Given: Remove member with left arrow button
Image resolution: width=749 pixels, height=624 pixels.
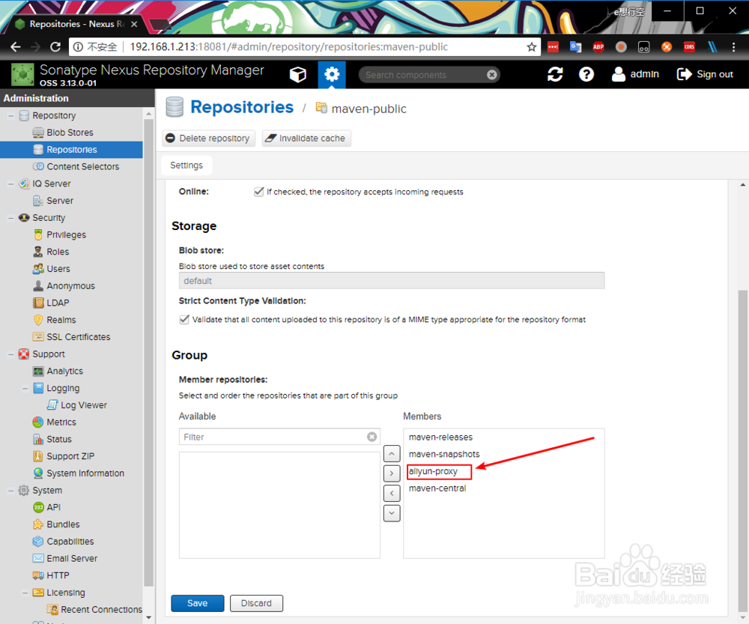Looking at the screenshot, I should [x=392, y=493].
